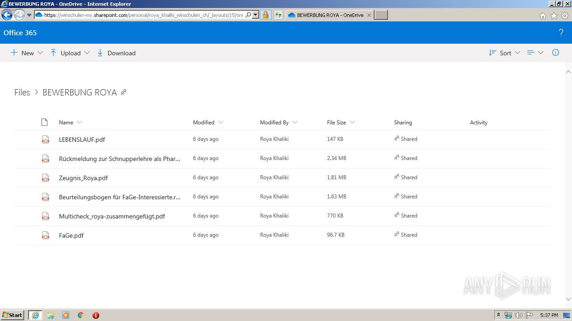Download the folder contents
572x321 pixels.
pyautogui.click(x=116, y=53)
